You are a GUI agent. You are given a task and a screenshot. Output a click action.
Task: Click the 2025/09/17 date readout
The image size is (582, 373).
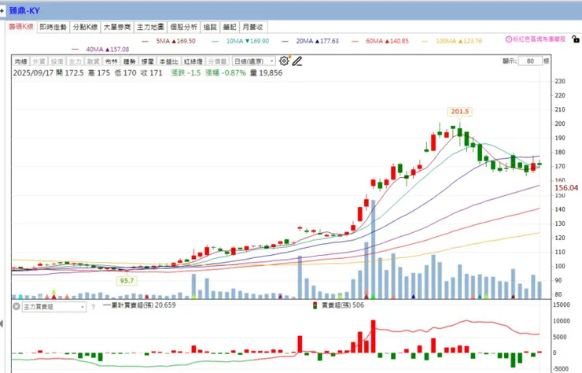click(33, 73)
